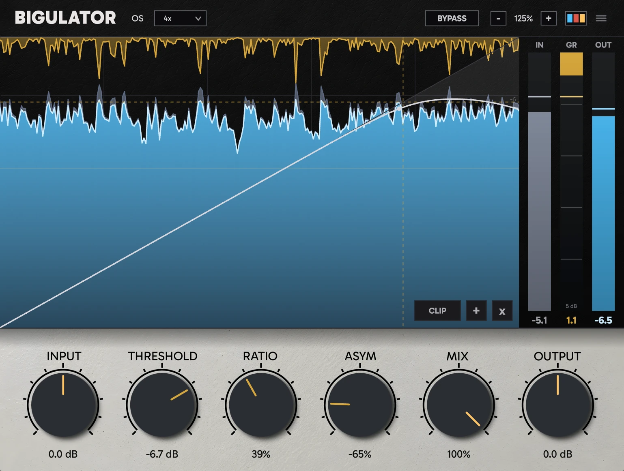Decrease UI scale with minus button
The image size is (624, 471).
(x=498, y=18)
